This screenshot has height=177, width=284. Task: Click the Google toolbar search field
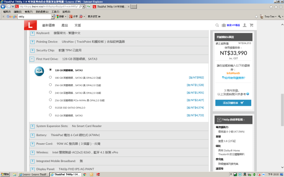pos(34,17)
